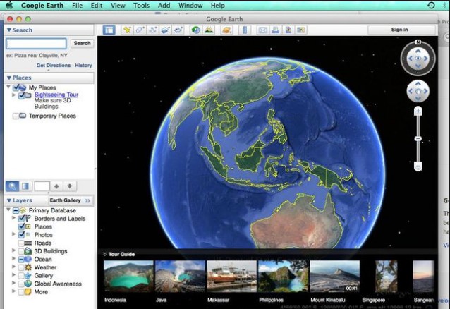The image size is (450, 309).
Task: Expand the Borders and Labels tree arrow
Action: click(13, 218)
